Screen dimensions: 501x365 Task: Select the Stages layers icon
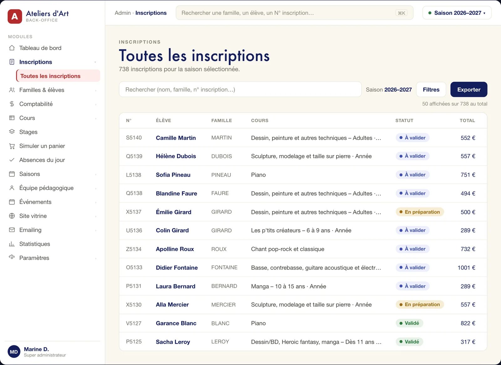[12, 132]
